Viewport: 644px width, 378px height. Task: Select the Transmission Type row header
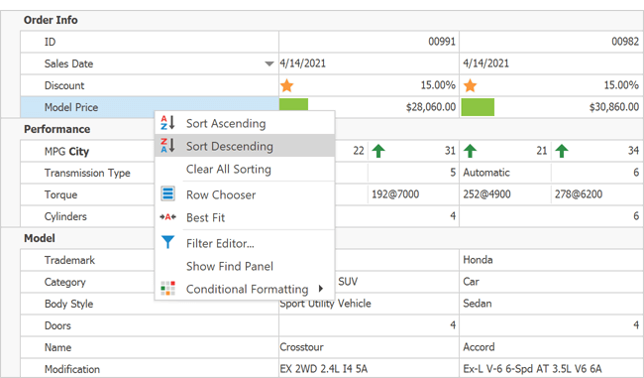[x=87, y=173]
